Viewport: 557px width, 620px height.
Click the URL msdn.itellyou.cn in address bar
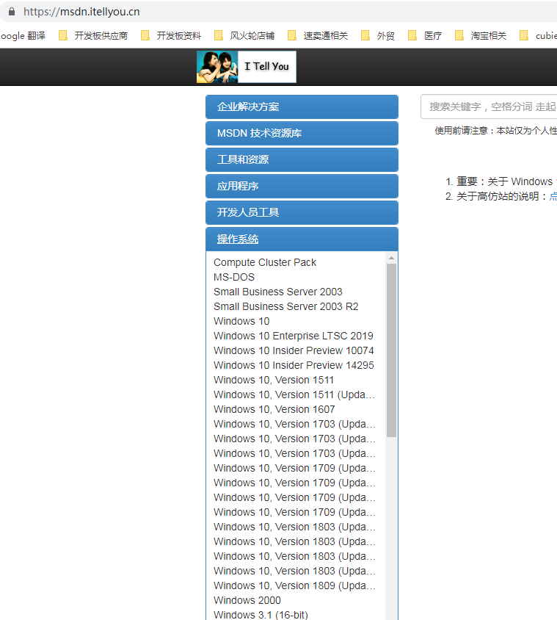click(81, 12)
